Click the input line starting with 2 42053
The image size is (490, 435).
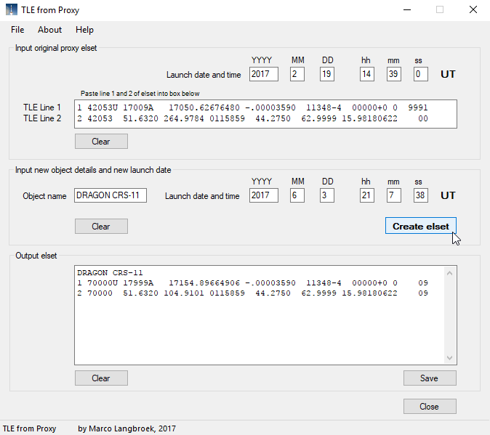[x=252, y=118]
